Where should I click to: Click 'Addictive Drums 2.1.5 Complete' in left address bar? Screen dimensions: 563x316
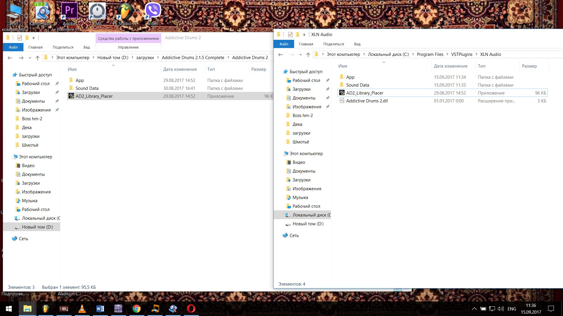click(193, 58)
